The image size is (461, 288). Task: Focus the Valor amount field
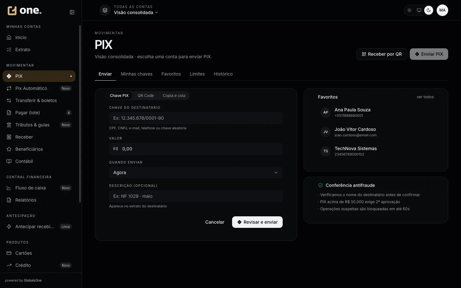pyautogui.click(x=196, y=149)
